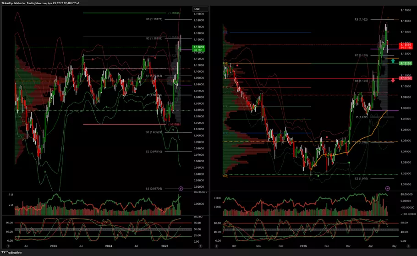Image resolution: width=417 pixels, height=256 pixels.
Task: Select the red 1.10766 price level label
Action: click(x=406, y=79)
